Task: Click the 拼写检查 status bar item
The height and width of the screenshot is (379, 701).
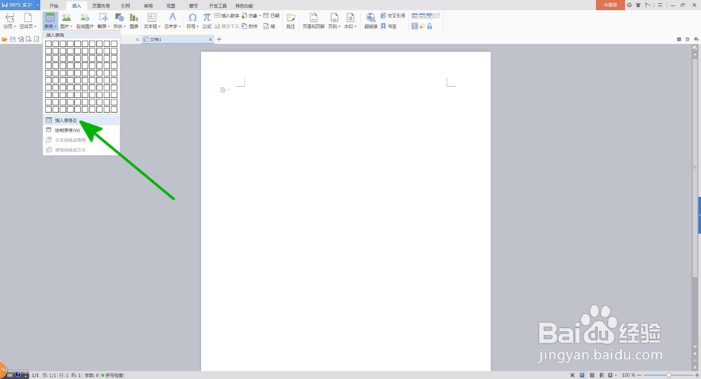Action: [x=112, y=375]
